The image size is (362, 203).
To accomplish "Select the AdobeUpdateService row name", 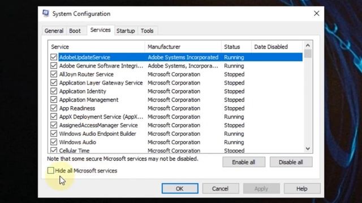I will click(85, 58).
